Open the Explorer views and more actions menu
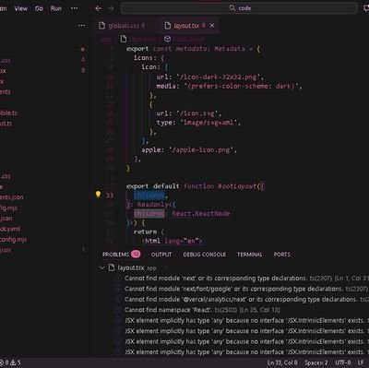 [82, 26]
